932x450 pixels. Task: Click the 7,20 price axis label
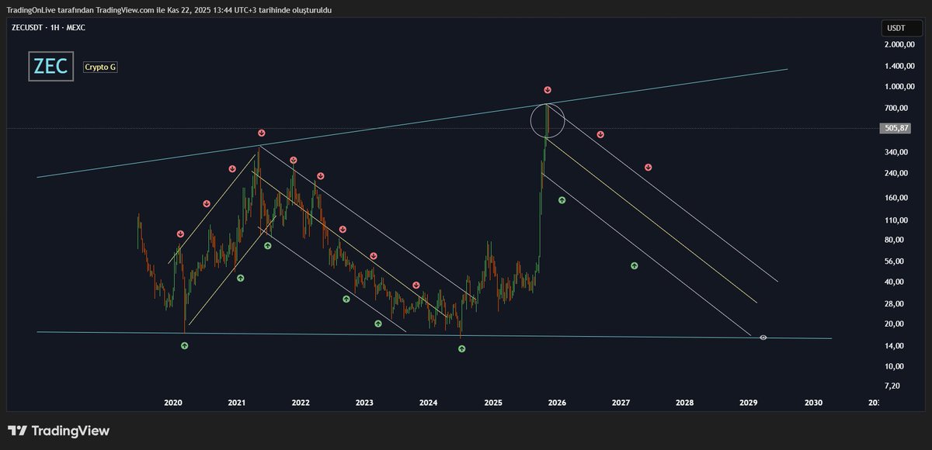[x=893, y=386]
